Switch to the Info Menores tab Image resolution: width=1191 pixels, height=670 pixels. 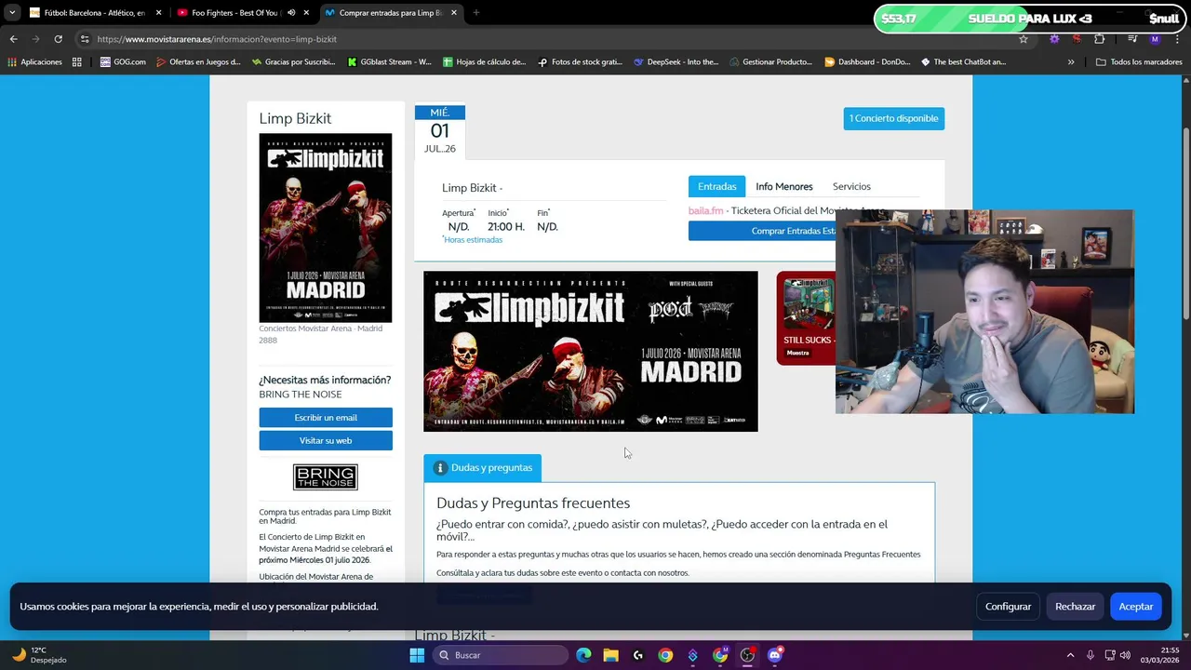pos(783,186)
